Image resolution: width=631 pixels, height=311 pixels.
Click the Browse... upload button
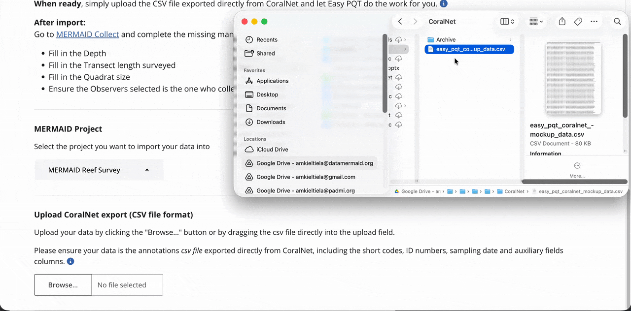coord(63,285)
